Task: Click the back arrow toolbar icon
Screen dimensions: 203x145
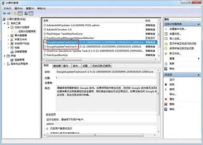Action: pos(4,13)
